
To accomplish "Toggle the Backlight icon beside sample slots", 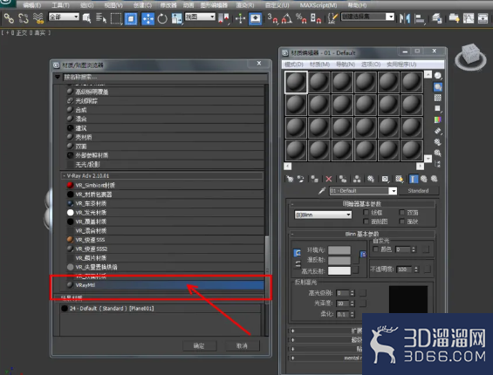I will 438,86.
